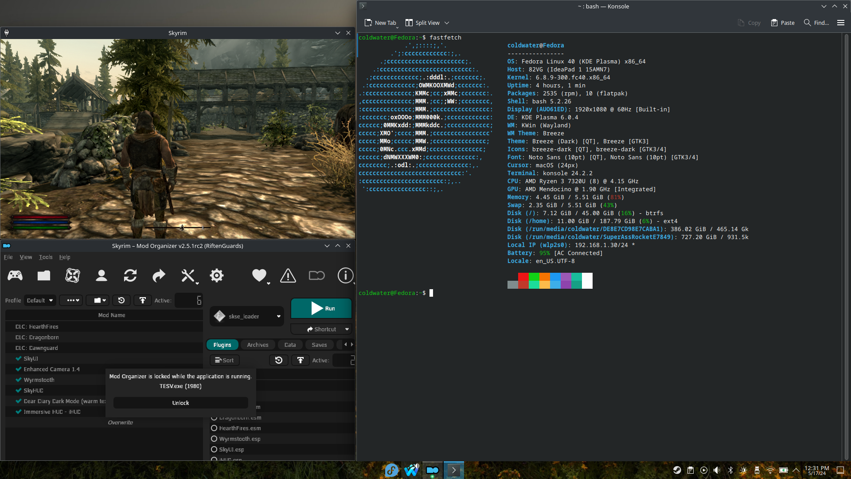Open the View menu

(26, 257)
